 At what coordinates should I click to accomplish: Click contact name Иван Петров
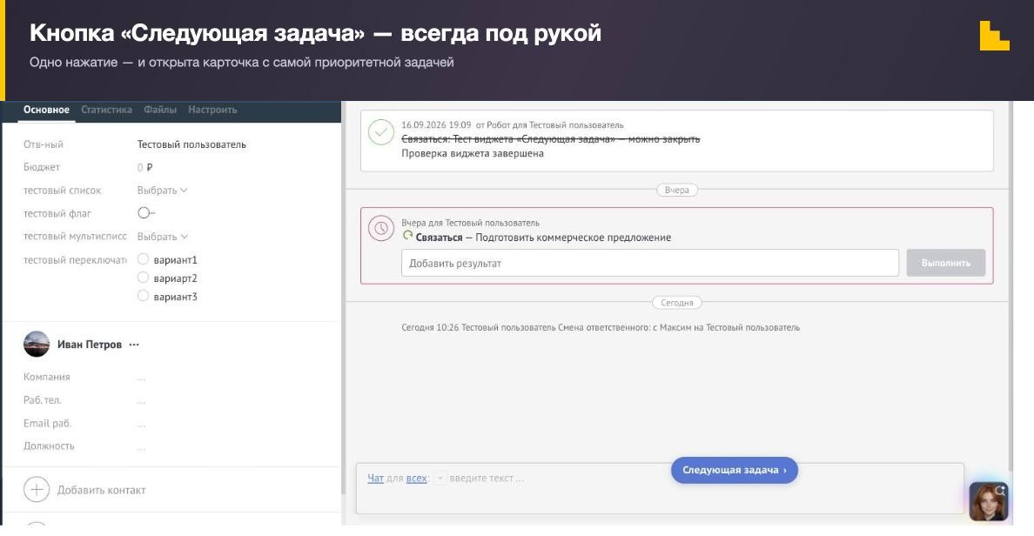90,345
